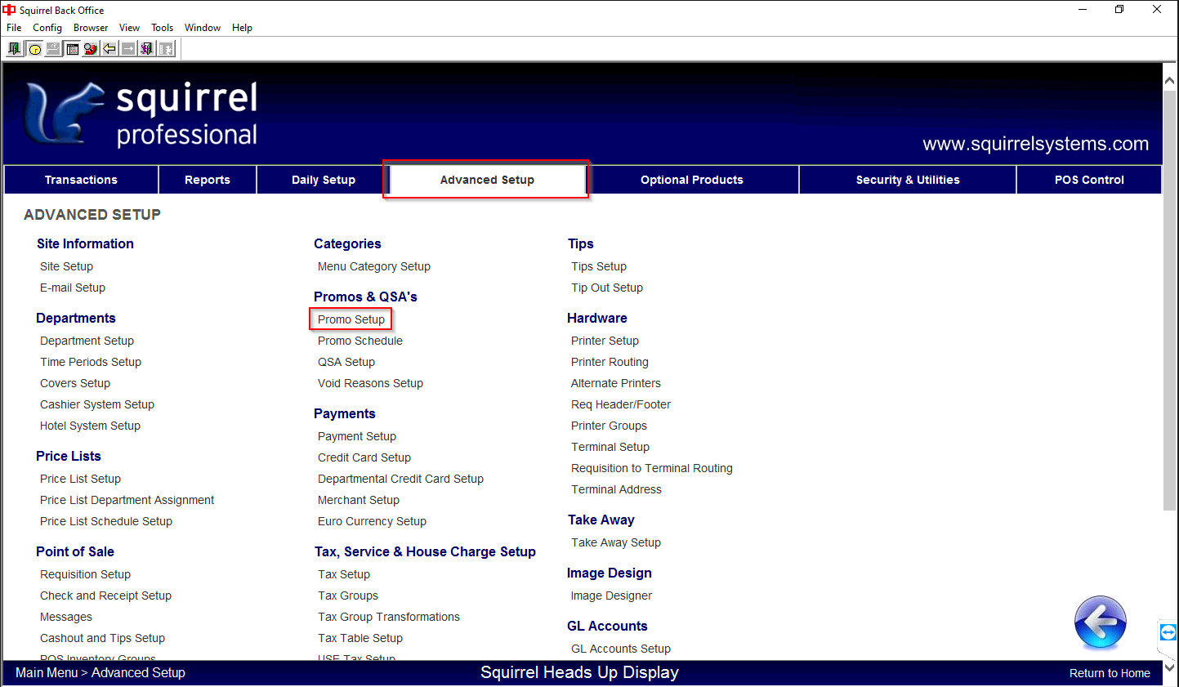Open the Image Designer link
The height and width of the screenshot is (687, 1179).
coord(611,596)
